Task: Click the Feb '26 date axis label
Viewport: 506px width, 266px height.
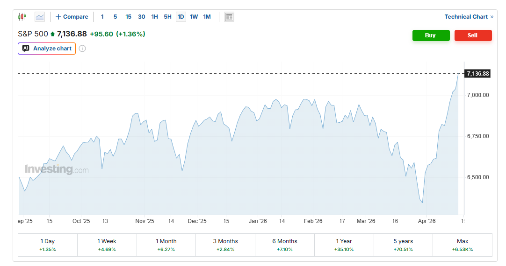Action: [x=313, y=221]
